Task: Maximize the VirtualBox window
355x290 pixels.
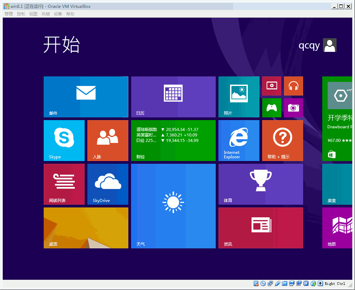Action: tap(341, 6)
